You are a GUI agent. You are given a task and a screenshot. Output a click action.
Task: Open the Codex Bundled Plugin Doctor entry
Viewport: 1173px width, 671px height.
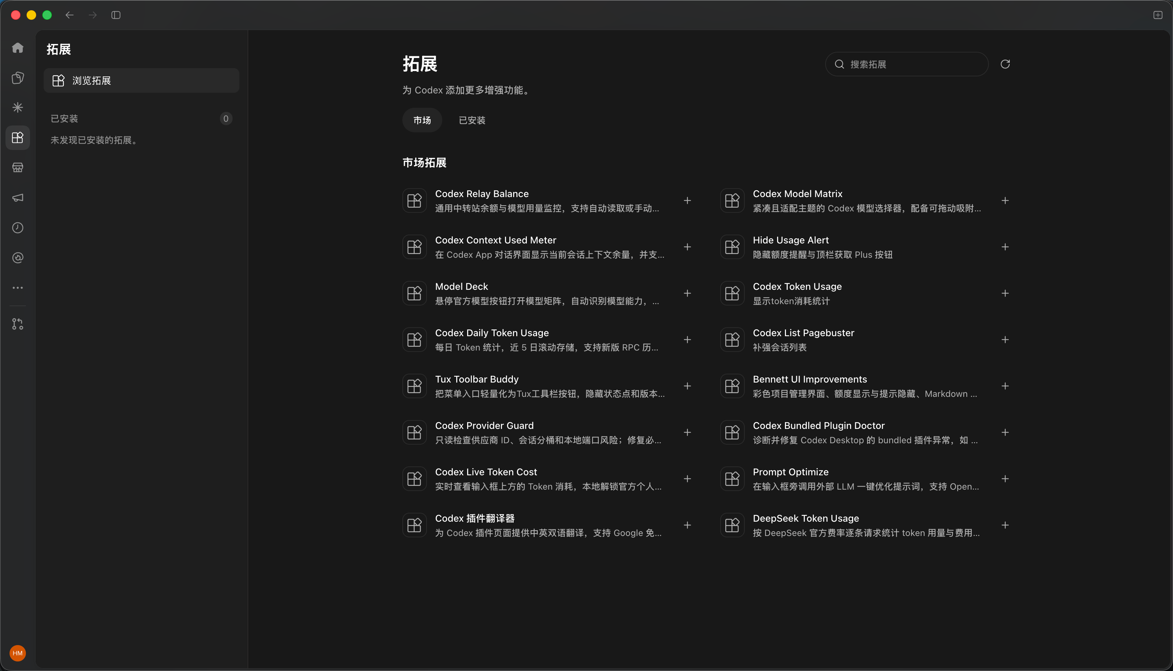pos(865,432)
